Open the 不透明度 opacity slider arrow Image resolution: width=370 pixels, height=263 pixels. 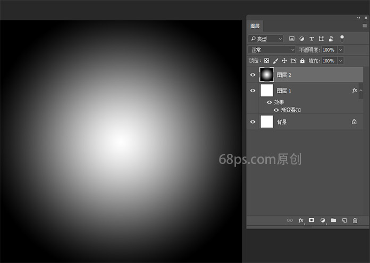(340, 50)
